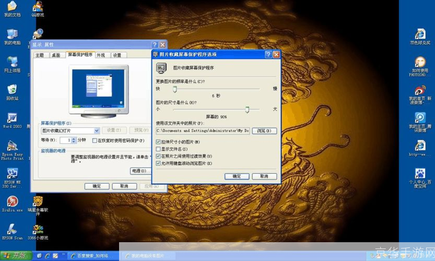This screenshot has width=435, height=261.
Task: Switch to 百度搜索 taskbar window
Action: [x=94, y=256]
